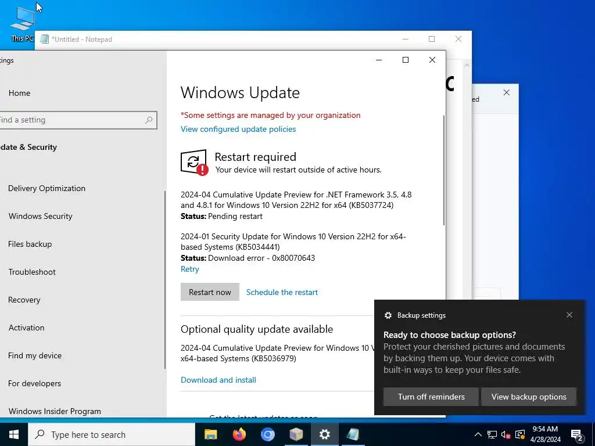
Task: Click View configured update policies link
Action: [238, 129]
